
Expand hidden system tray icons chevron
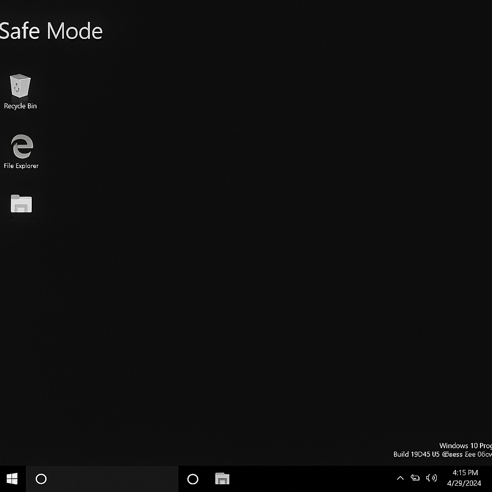click(x=400, y=478)
